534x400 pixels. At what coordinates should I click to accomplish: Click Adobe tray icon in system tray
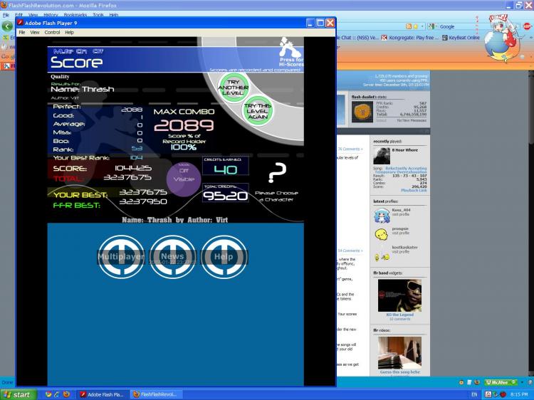[488, 394]
